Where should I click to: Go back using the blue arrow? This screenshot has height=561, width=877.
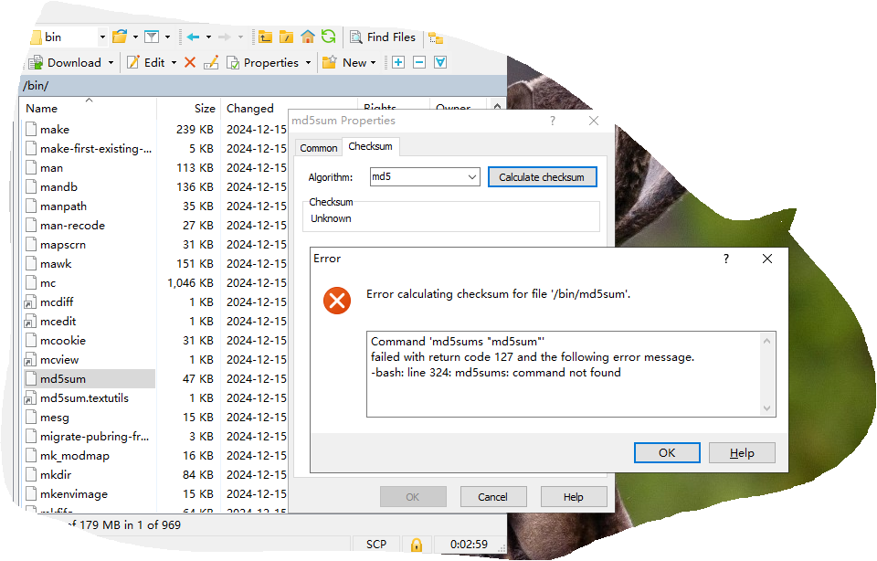pyautogui.click(x=193, y=37)
